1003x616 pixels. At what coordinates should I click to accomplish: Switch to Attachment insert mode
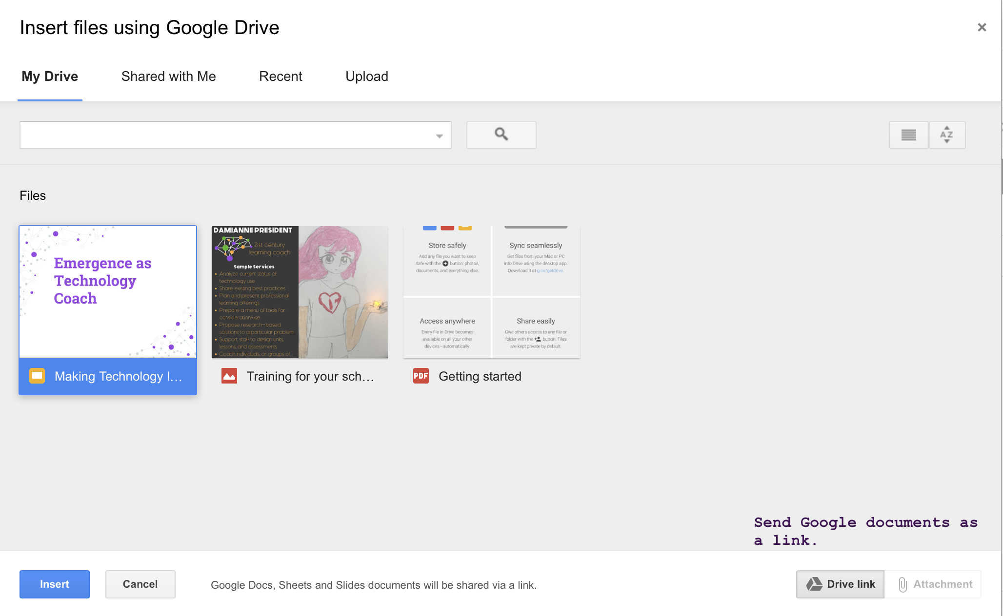click(934, 584)
